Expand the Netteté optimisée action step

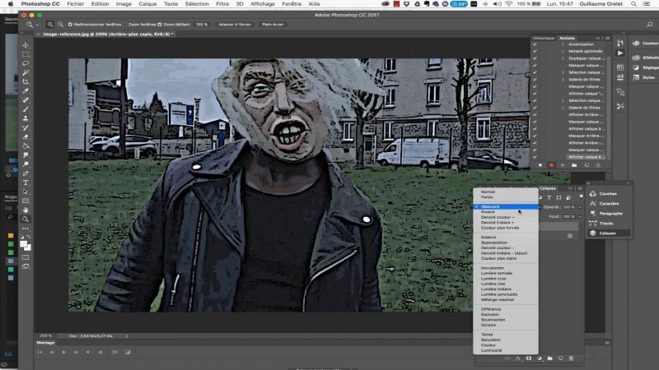(x=563, y=51)
